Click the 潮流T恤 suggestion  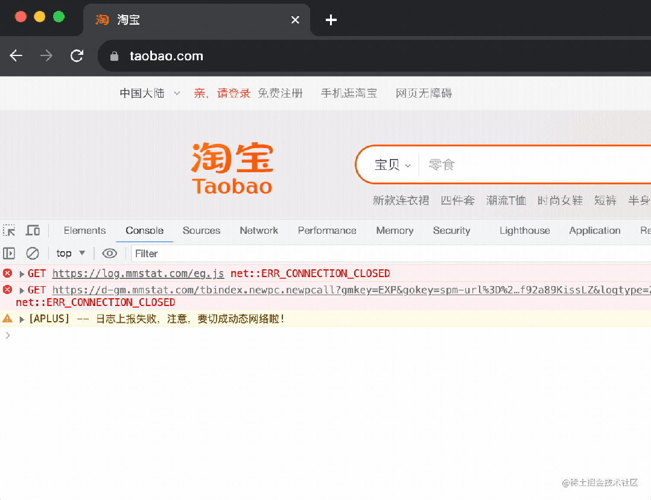coord(506,201)
